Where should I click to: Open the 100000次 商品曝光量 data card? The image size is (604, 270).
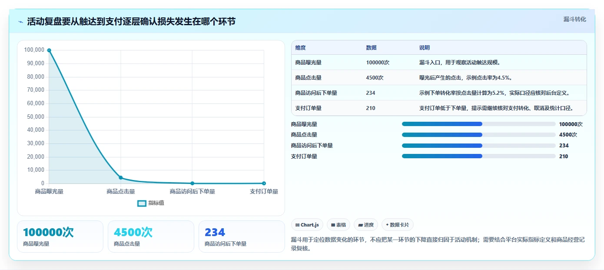tap(60, 237)
